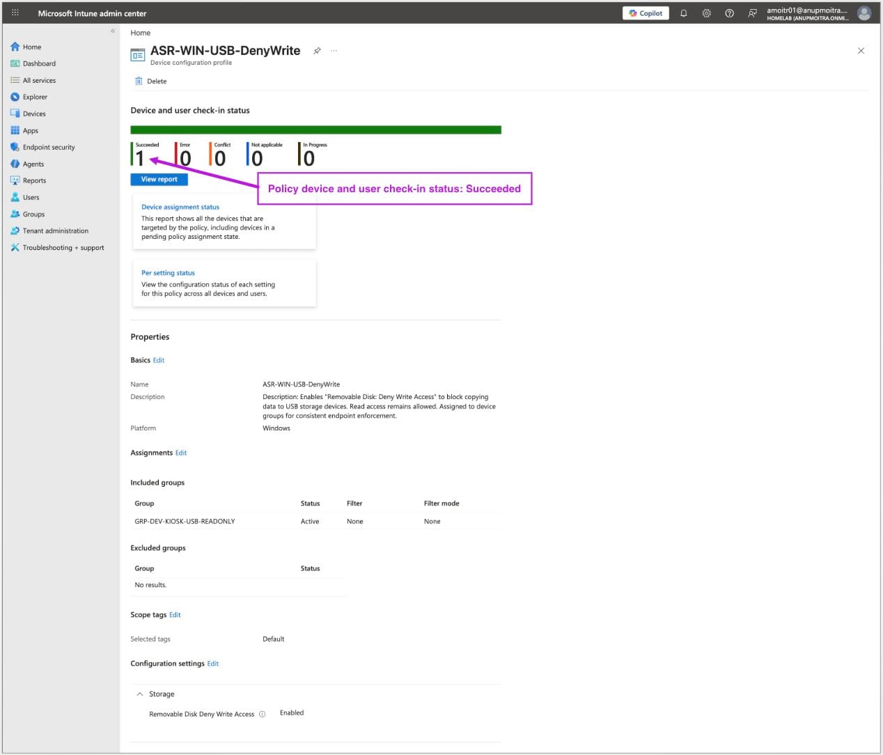The image size is (883, 755).
Task: Click the Conflict count value
Action: pos(220,159)
